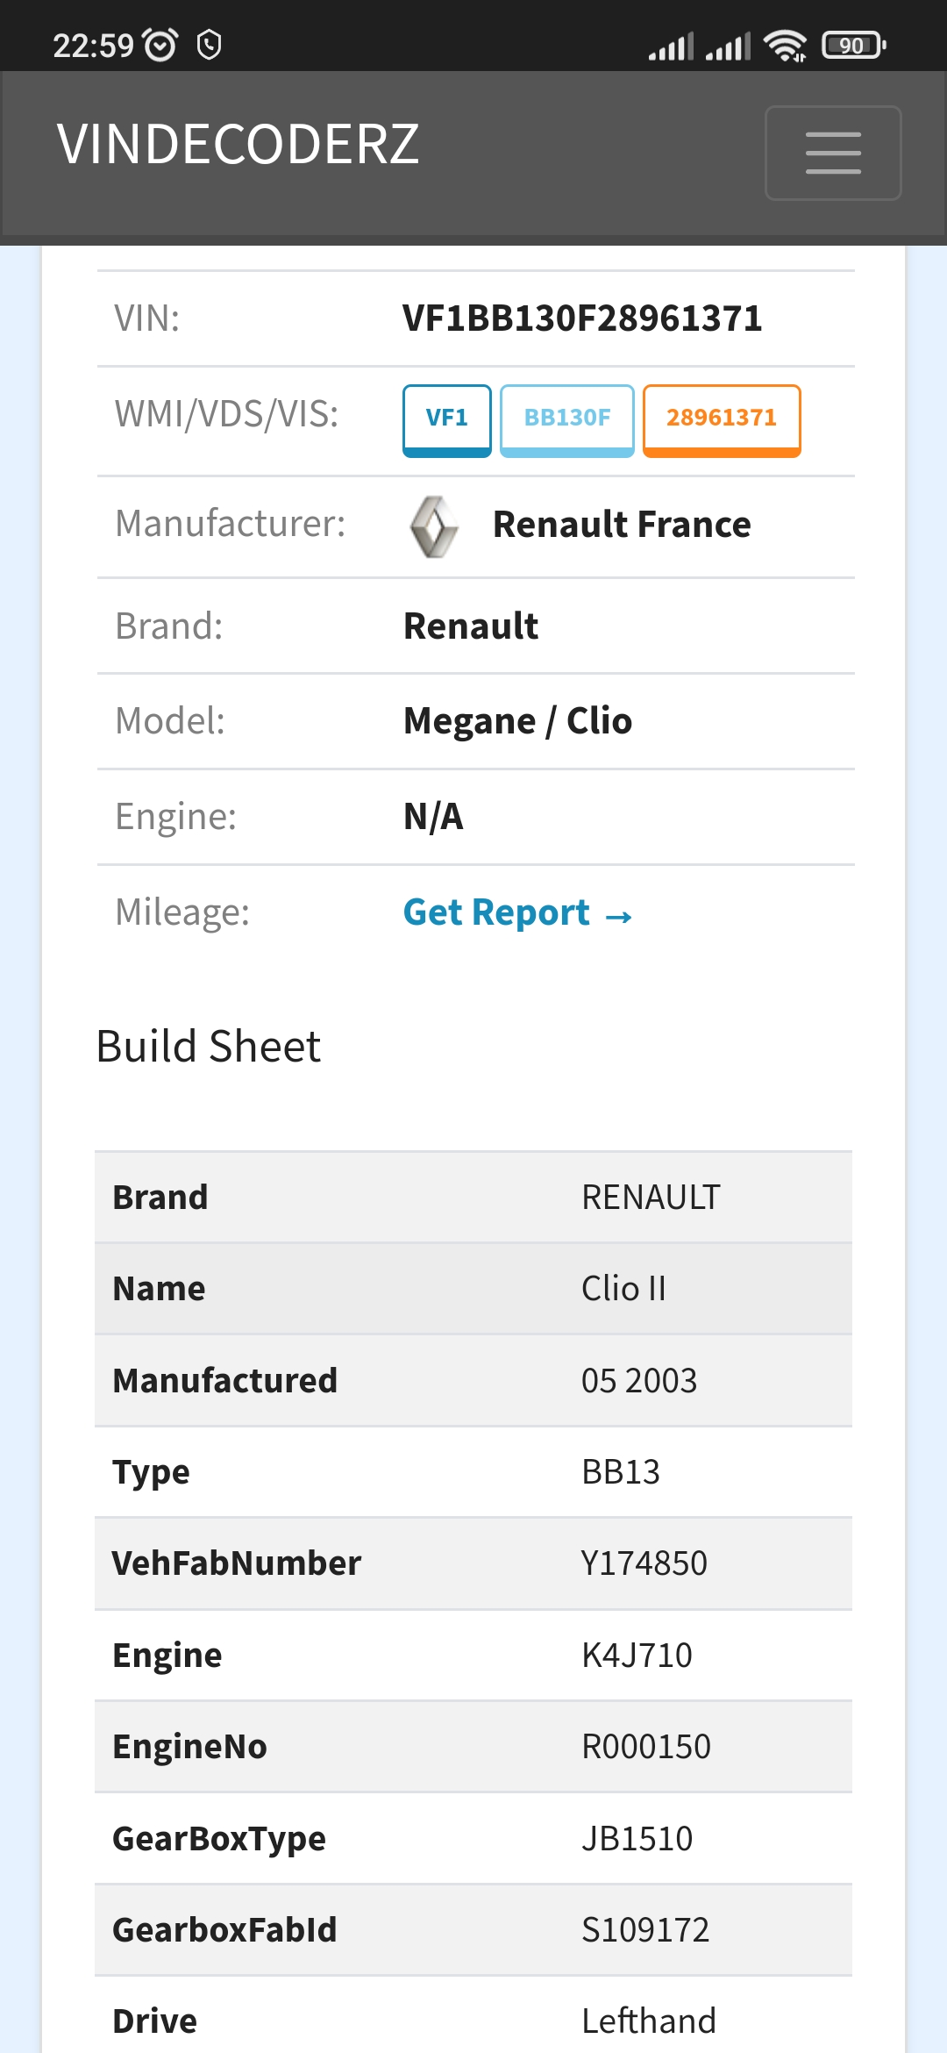Image resolution: width=947 pixels, height=2053 pixels.
Task: Select the VF1 WMI badge
Action: point(446,419)
